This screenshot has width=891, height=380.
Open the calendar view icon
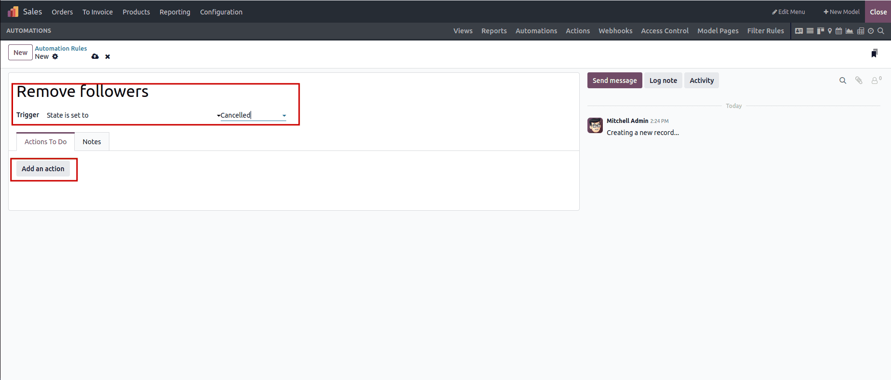839,31
